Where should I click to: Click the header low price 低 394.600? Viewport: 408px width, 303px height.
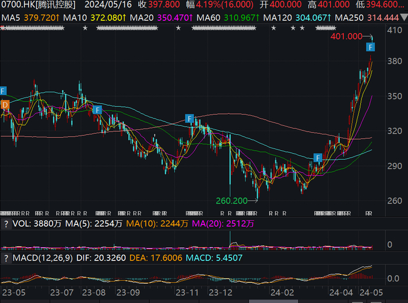point(380,5)
